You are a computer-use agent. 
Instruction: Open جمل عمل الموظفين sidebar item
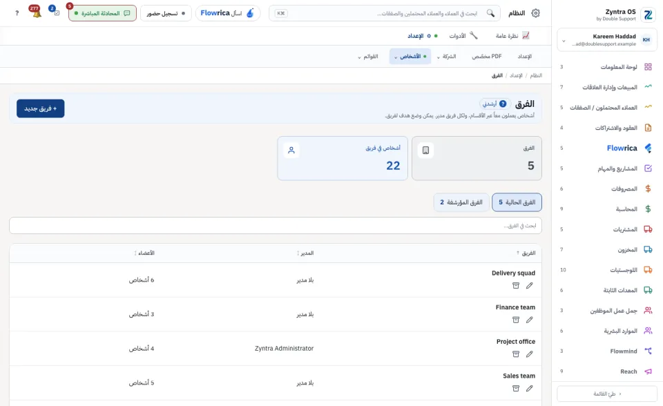[606, 311]
